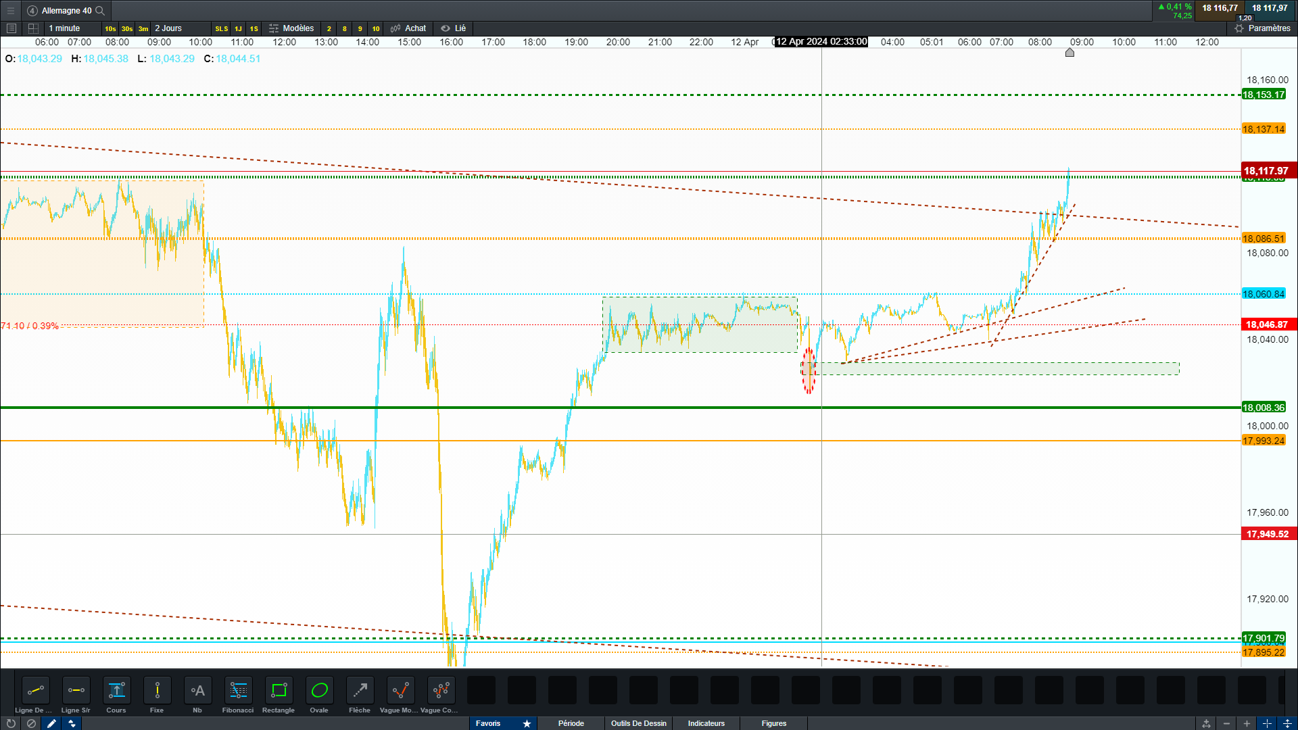Screen dimensions: 1298x730
Task: Switch to the Période tab
Action: 571,723
